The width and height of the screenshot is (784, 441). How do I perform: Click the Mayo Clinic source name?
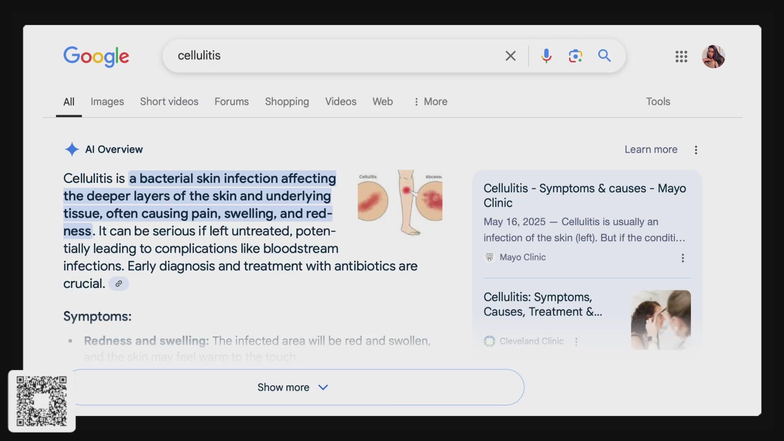[x=523, y=257]
